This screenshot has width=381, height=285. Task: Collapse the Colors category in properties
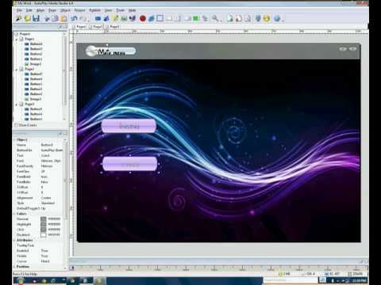(15, 214)
